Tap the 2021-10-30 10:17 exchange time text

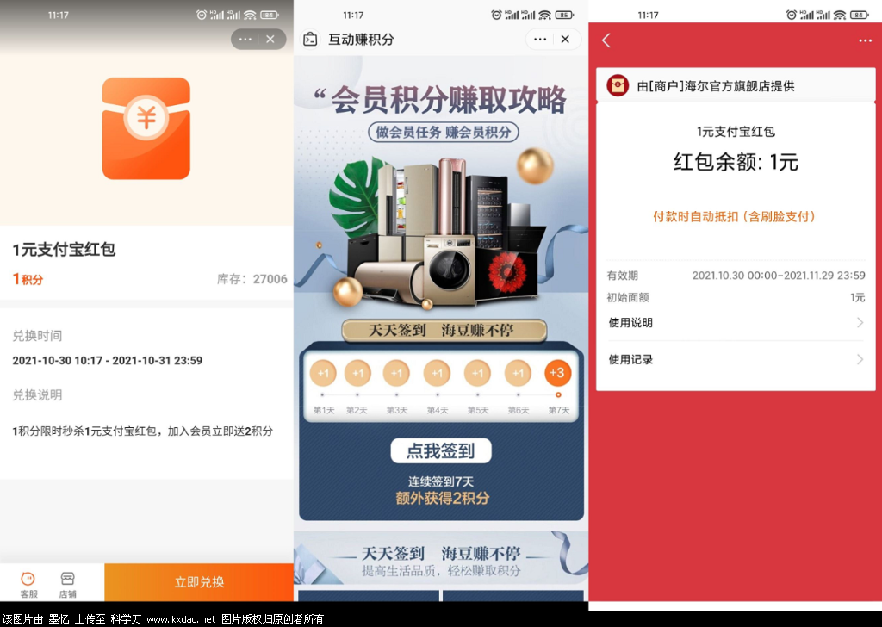click(107, 361)
